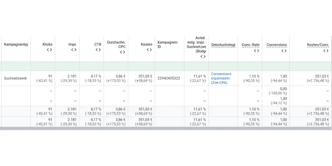This screenshot has height=166, width=332.
Task: Click the expand arrows icon under CTR
Action: pyautogui.click(x=98, y=50)
